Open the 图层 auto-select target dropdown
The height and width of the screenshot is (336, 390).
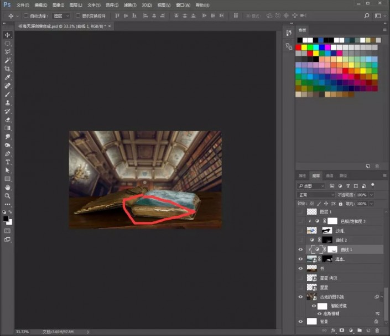(61, 16)
